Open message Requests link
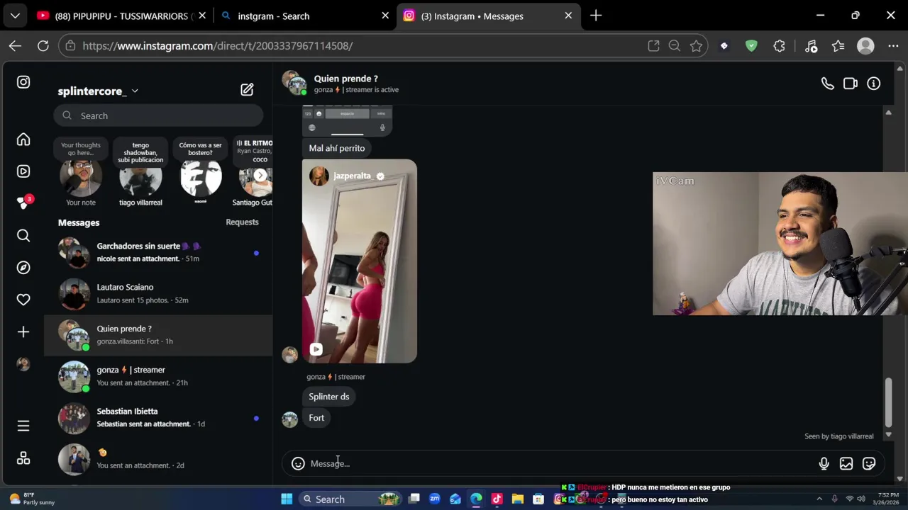Viewport: 908px width, 510px height. point(242,222)
